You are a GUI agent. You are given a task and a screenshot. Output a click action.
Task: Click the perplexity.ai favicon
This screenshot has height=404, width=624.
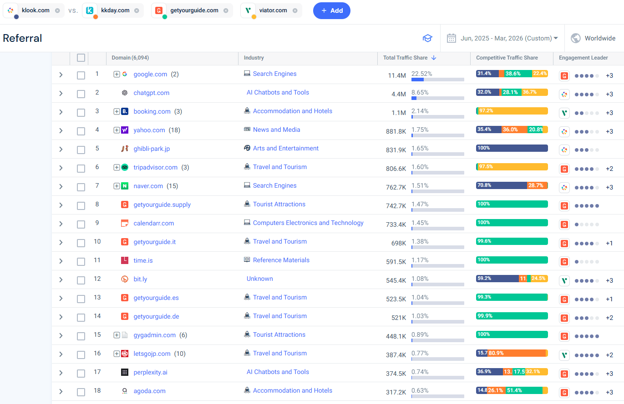click(x=124, y=372)
